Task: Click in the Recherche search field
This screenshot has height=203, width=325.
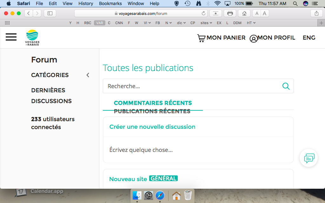Action: pyautogui.click(x=198, y=86)
